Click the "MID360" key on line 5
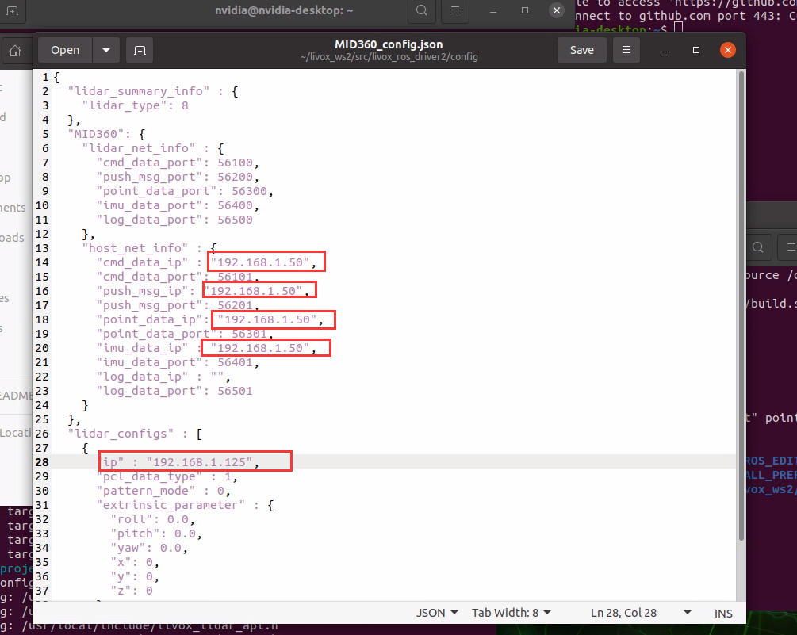 (100, 134)
